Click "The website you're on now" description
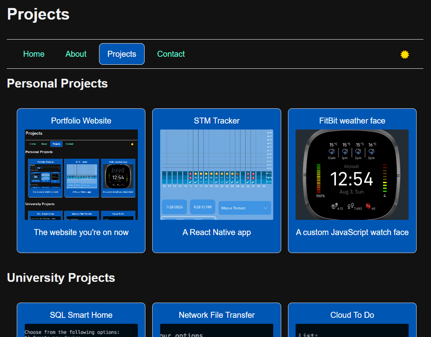 click(81, 232)
